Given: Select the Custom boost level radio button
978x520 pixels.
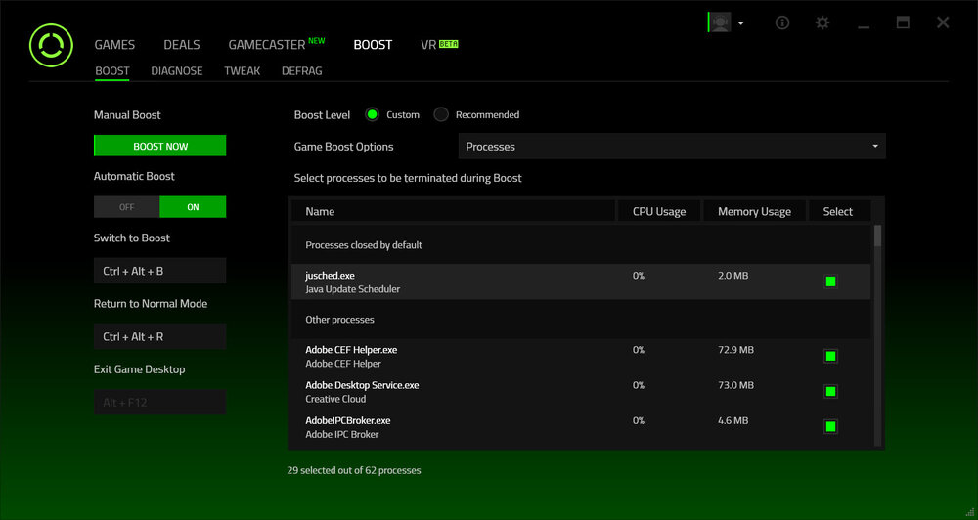Looking at the screenshot, I should (x=372, y=114).
